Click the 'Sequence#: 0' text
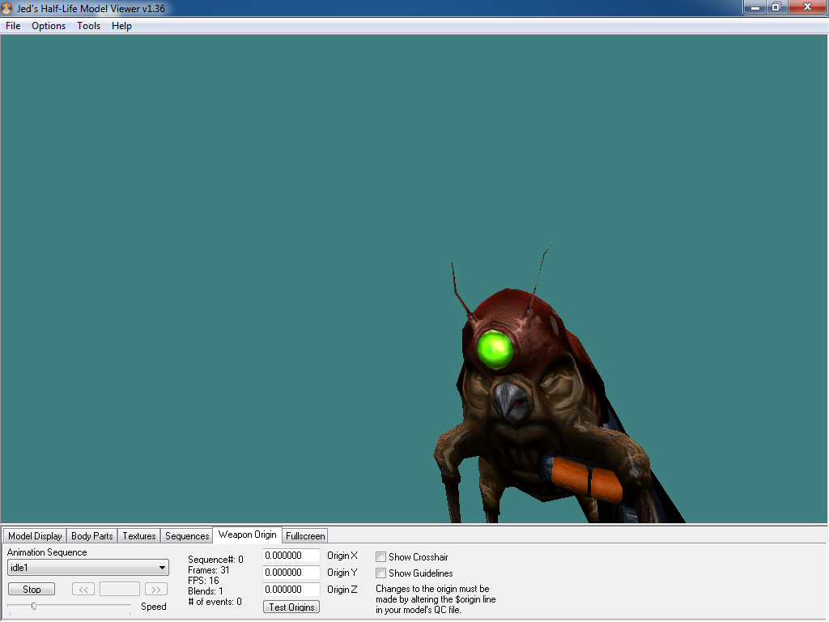829x622 pixels. point(215,560)
